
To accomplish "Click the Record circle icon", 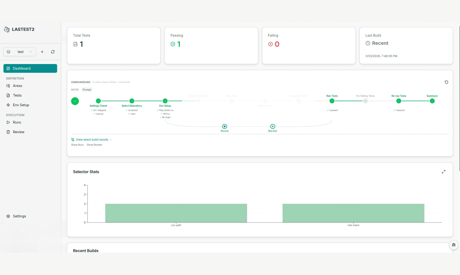I will pyautogui.click(x=225, y=126).
